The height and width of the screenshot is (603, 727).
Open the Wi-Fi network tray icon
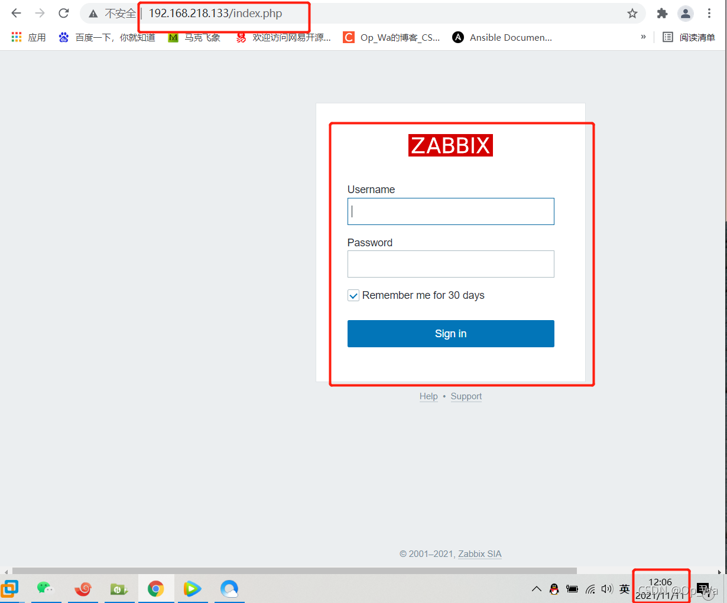click(590, 589)
